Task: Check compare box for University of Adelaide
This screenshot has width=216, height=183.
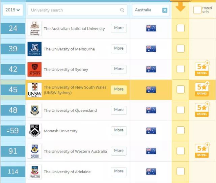Action: click(x=181, y=171)
